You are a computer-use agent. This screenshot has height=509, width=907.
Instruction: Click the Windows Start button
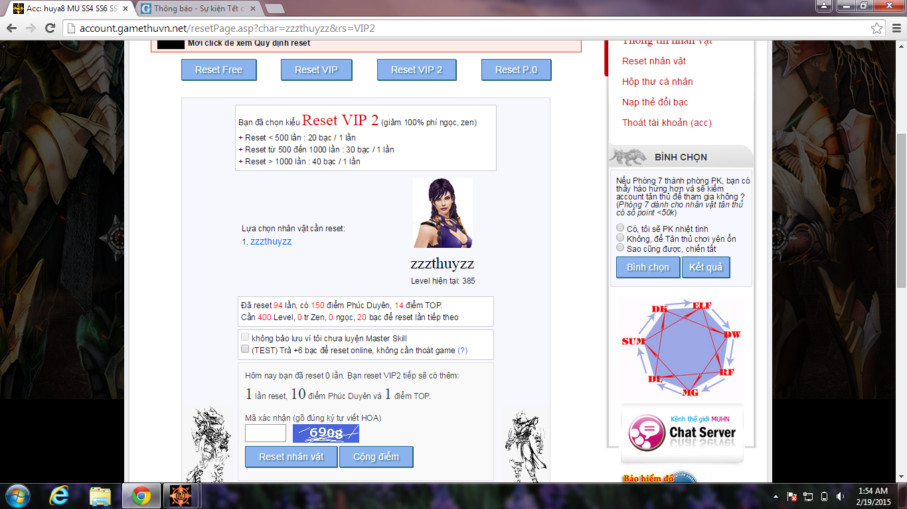[x=19, y=496]
